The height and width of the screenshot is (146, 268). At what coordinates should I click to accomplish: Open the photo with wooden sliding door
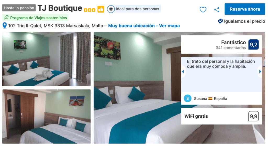tap(46, 116)
